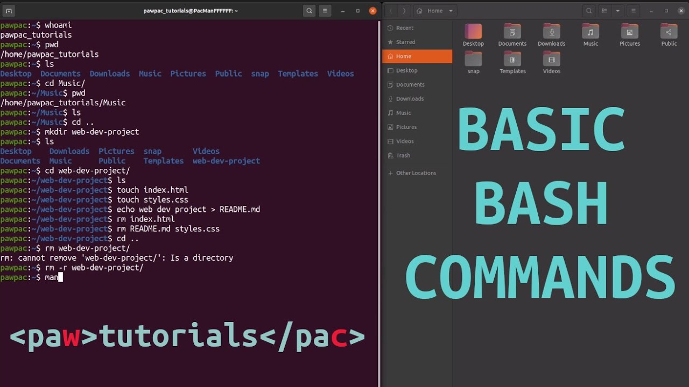Minimize the Files window
The height and width of the screenshot is (387, 689).
point(651,11)
